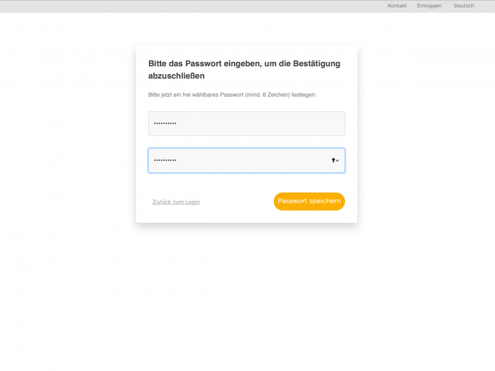This screenshot has height=371, width=495.
Task: Return to the login page via the underlined link
Action: point(176,202)
